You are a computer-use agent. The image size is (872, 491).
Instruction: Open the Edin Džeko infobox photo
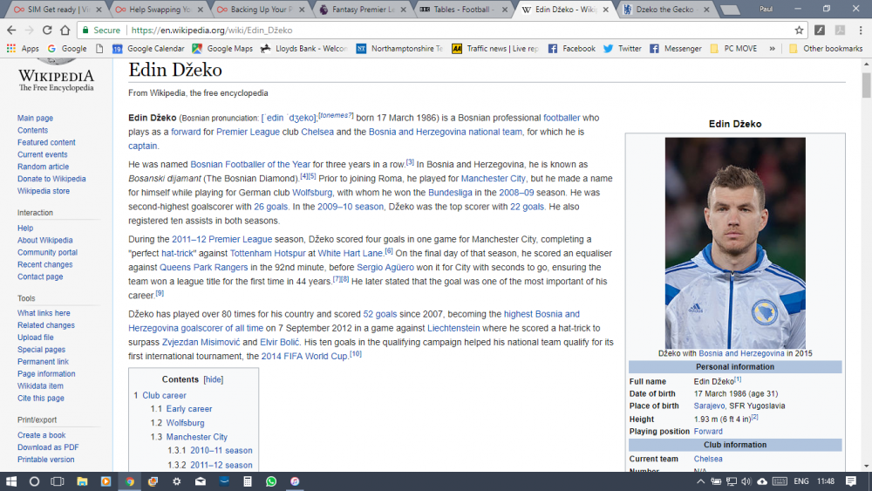pyautogui.click(x=734, y=243)
